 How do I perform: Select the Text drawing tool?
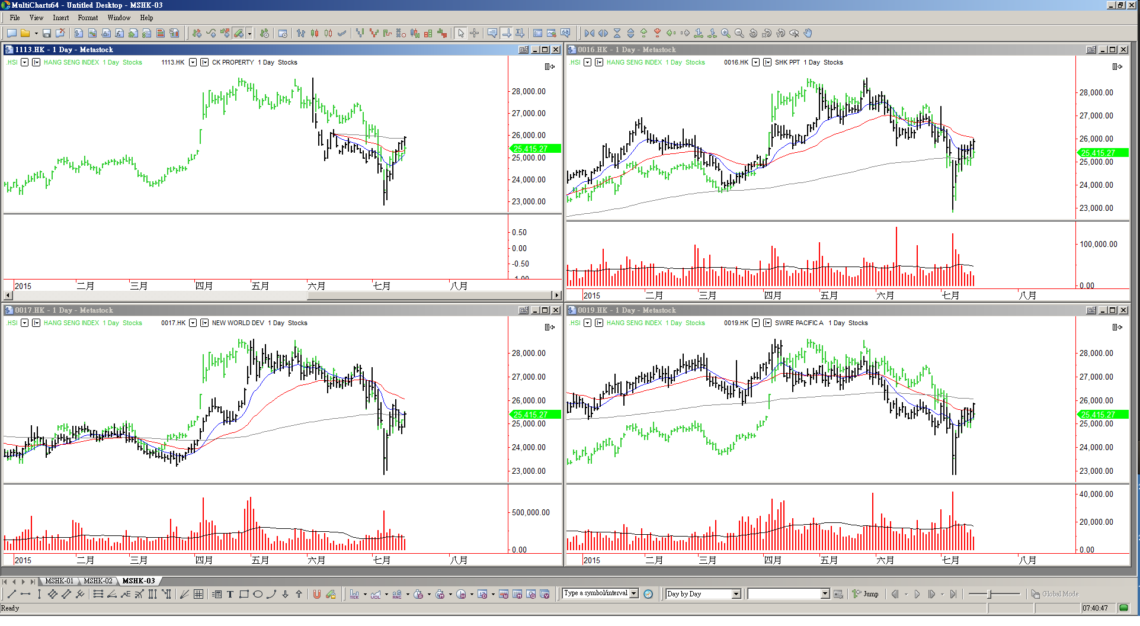click(x=230, y=594)
